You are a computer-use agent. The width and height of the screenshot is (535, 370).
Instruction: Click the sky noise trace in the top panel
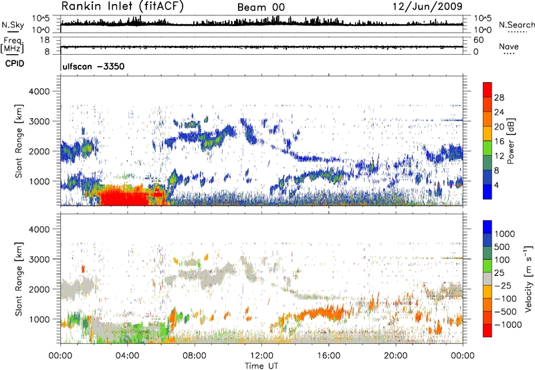261,23
